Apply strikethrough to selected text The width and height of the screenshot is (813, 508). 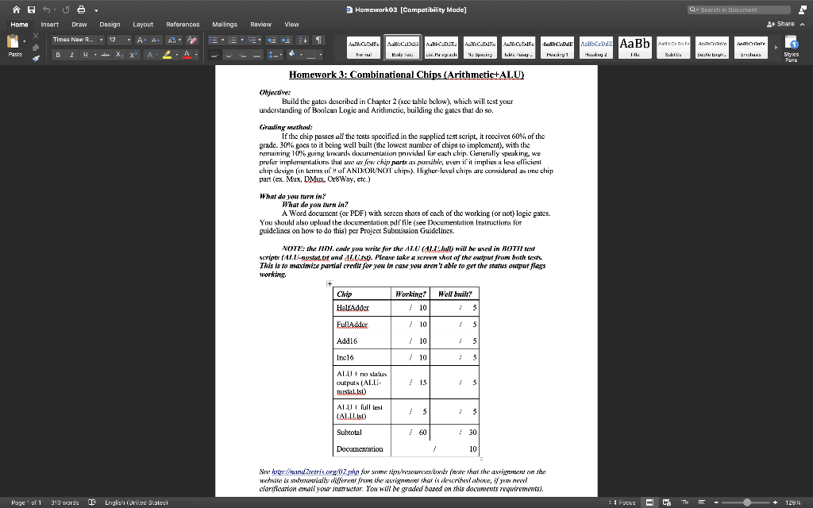[106, 55]
